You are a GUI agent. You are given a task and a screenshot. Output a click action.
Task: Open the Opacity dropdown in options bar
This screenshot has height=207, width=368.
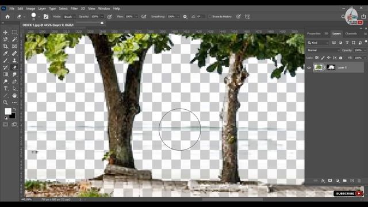click(102, 17)
